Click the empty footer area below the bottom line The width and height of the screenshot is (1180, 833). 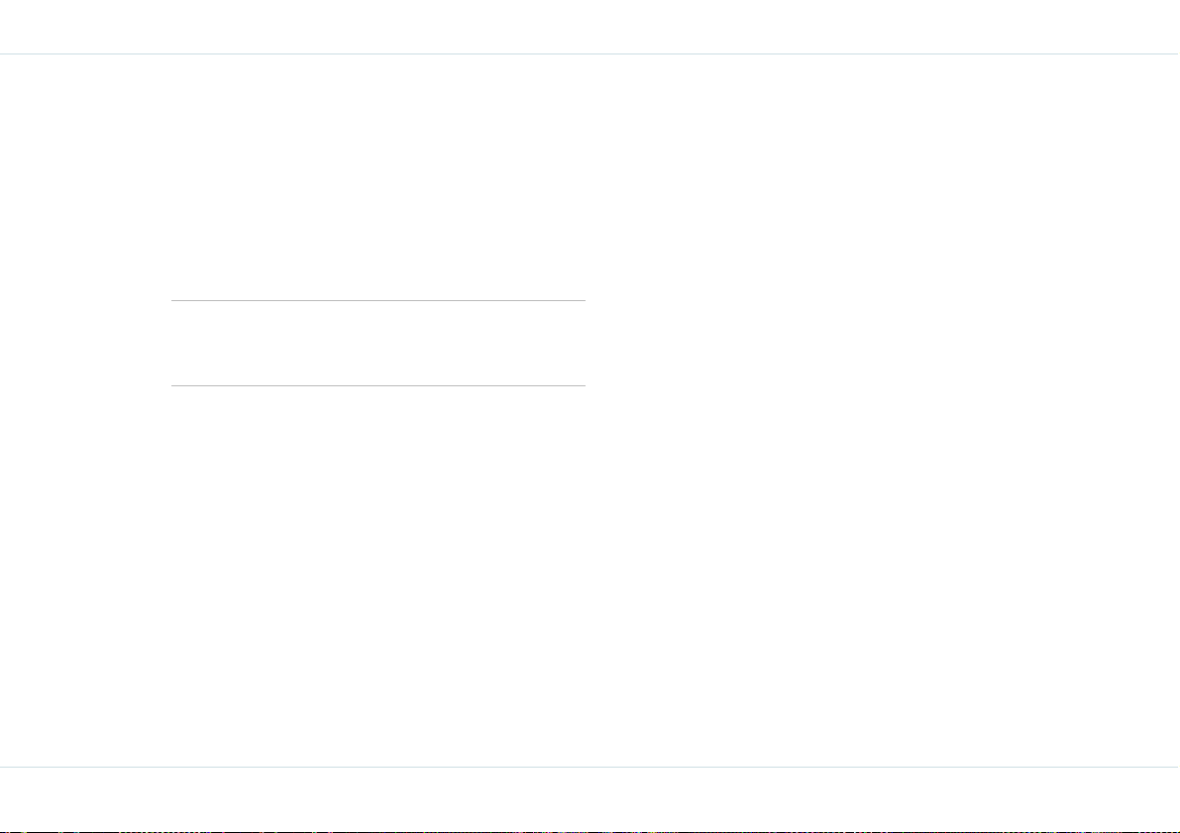coord(590,798)
